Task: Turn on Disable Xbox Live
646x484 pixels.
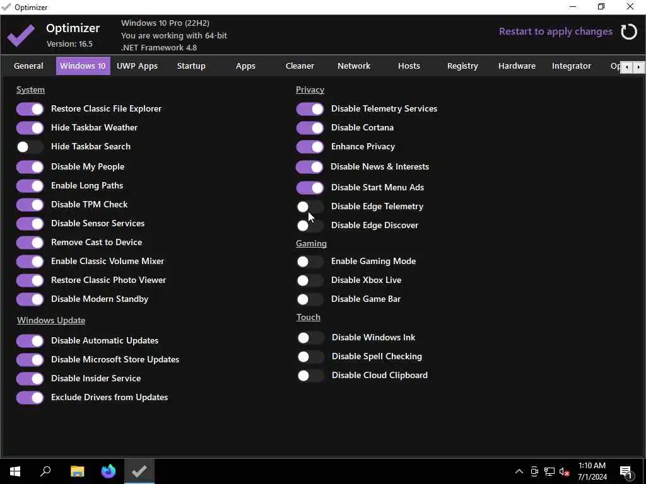Action: 310,280
